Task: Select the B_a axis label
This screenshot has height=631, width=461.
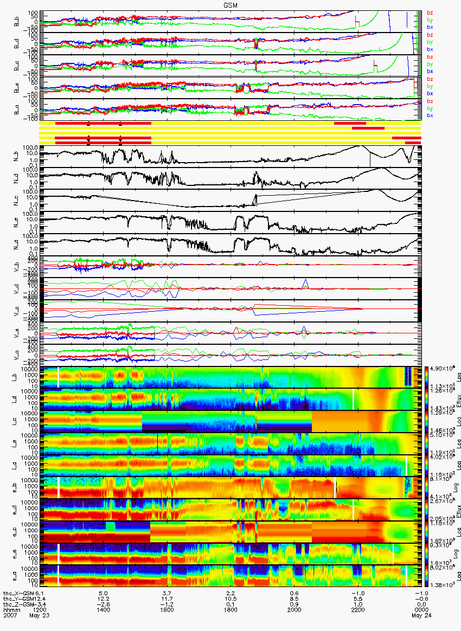Action: click(16, 110)
